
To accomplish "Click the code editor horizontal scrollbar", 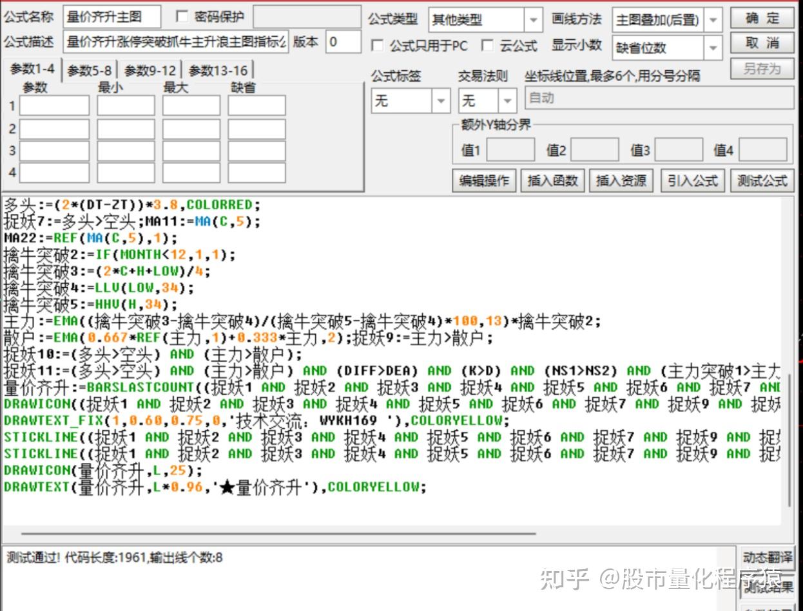I will [x=278, y=533].
